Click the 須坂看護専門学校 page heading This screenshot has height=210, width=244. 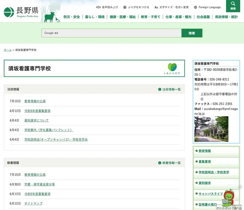tap(30, 68)
